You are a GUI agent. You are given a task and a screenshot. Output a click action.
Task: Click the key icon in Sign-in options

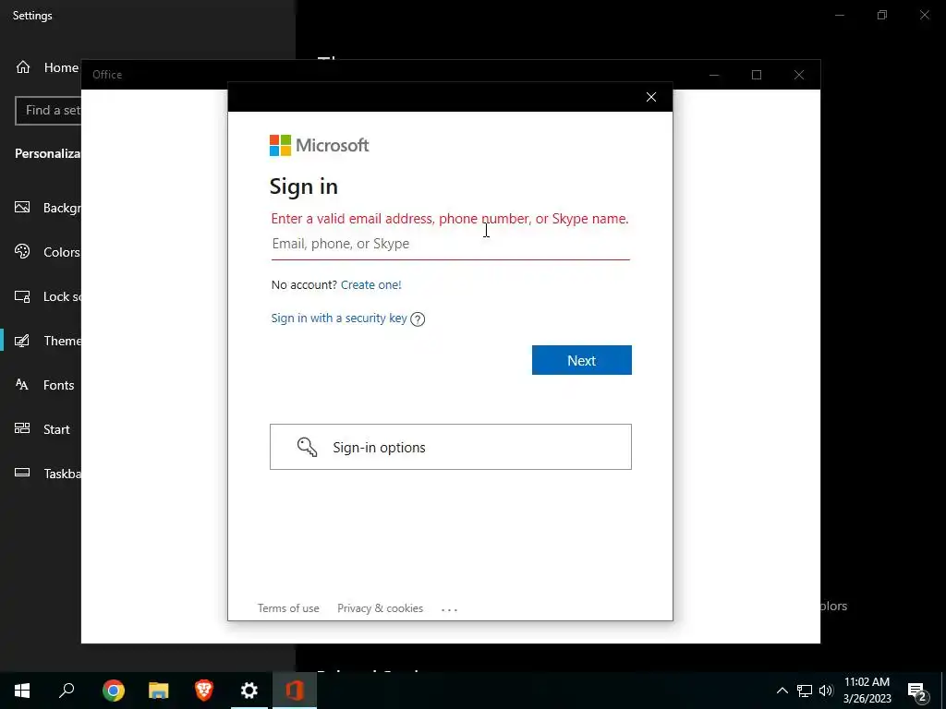pyautogui.click(x=307, y=447)
